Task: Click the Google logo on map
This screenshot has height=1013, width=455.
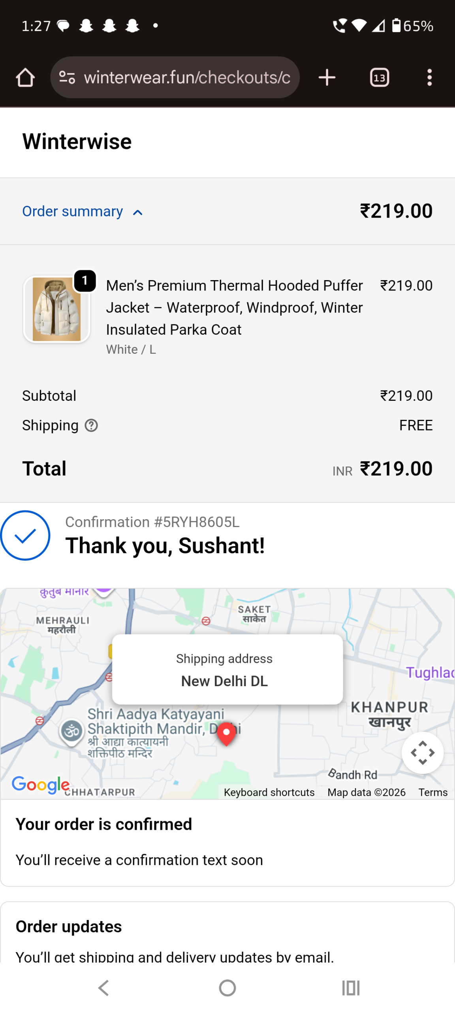Action: click(41, 785)
